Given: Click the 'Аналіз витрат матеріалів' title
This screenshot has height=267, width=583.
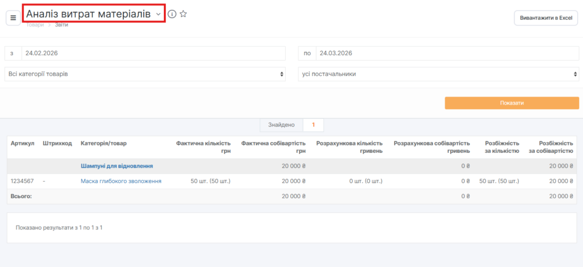Looking at the screenshot, I should 88,13.
